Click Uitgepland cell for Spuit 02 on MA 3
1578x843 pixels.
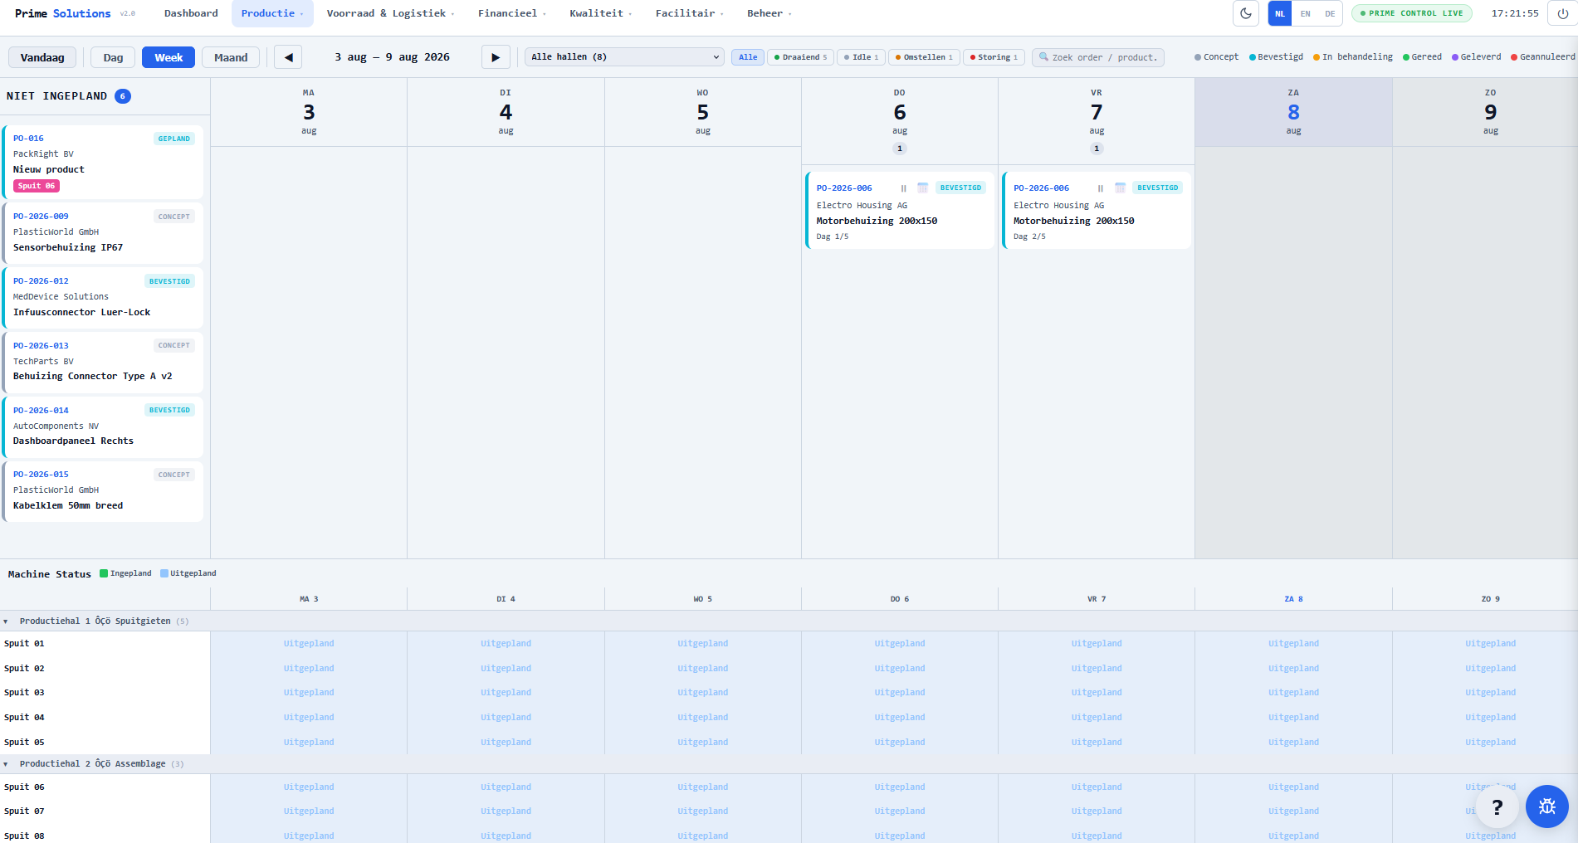point(309,669)
